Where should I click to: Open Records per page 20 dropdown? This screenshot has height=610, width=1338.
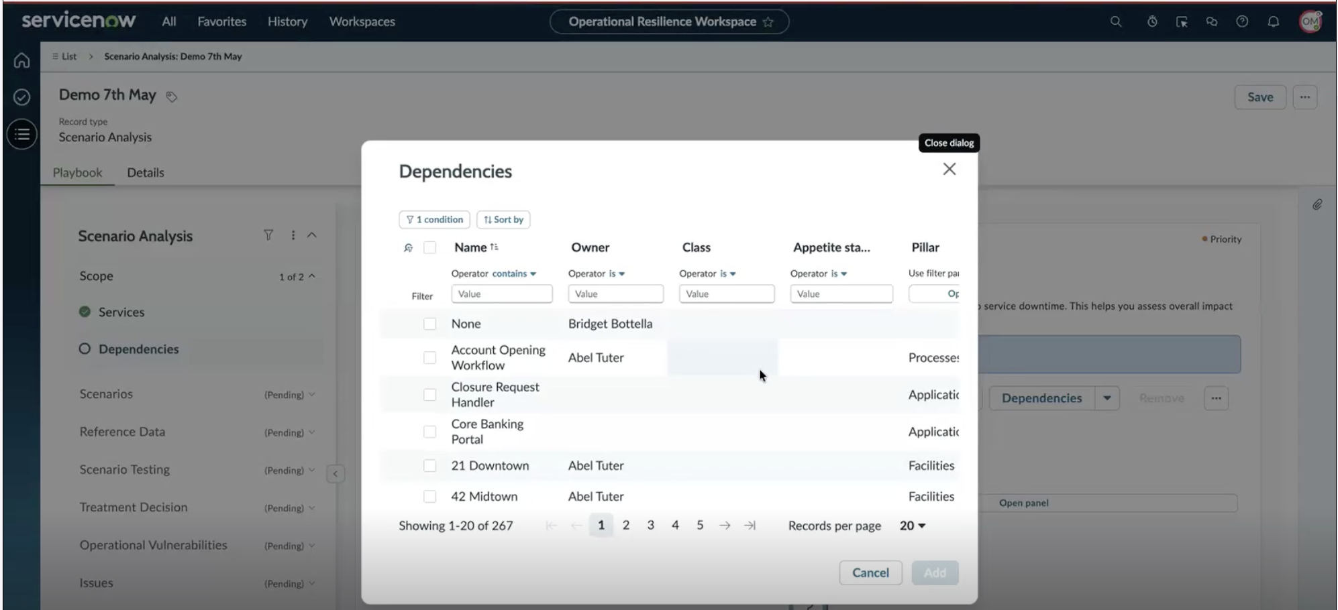click(913, 526)
